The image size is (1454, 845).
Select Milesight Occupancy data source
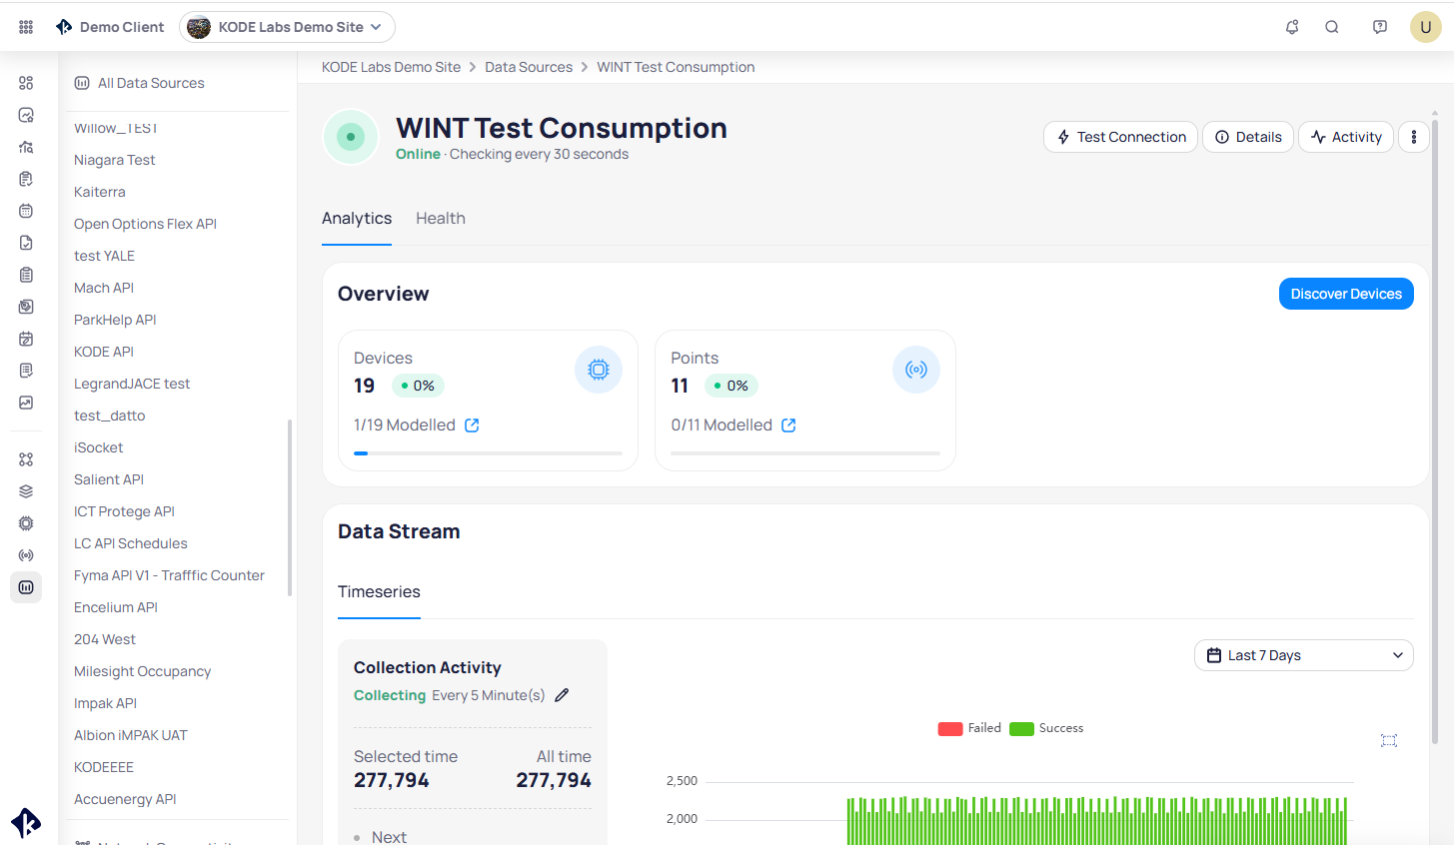pos(142,671)
